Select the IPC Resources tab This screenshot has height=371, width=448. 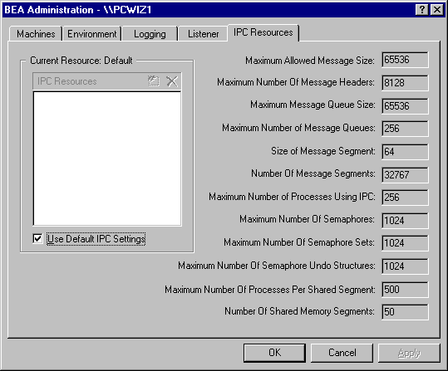tap(263, 32)
